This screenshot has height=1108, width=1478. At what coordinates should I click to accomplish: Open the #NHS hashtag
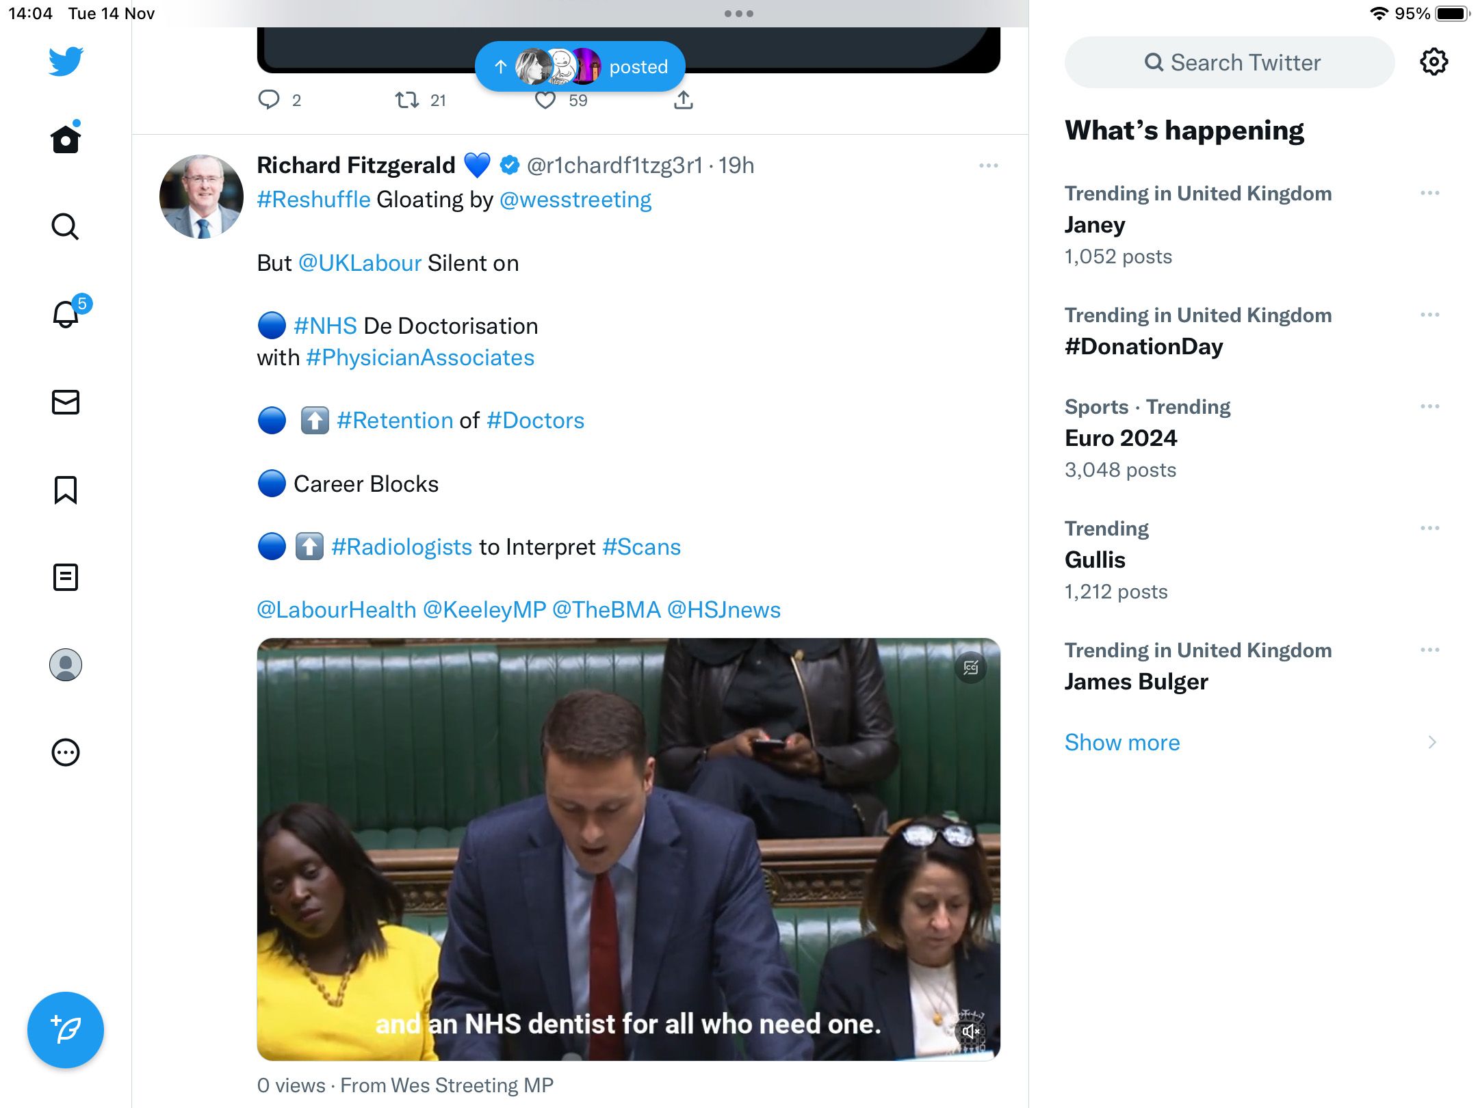(325, 326)
